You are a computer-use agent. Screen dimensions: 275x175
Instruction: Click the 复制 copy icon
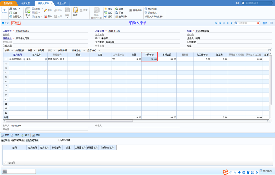point(33,9)
